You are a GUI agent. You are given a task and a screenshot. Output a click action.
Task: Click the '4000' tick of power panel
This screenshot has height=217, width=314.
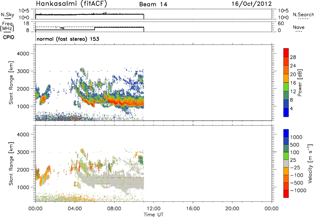23,54
